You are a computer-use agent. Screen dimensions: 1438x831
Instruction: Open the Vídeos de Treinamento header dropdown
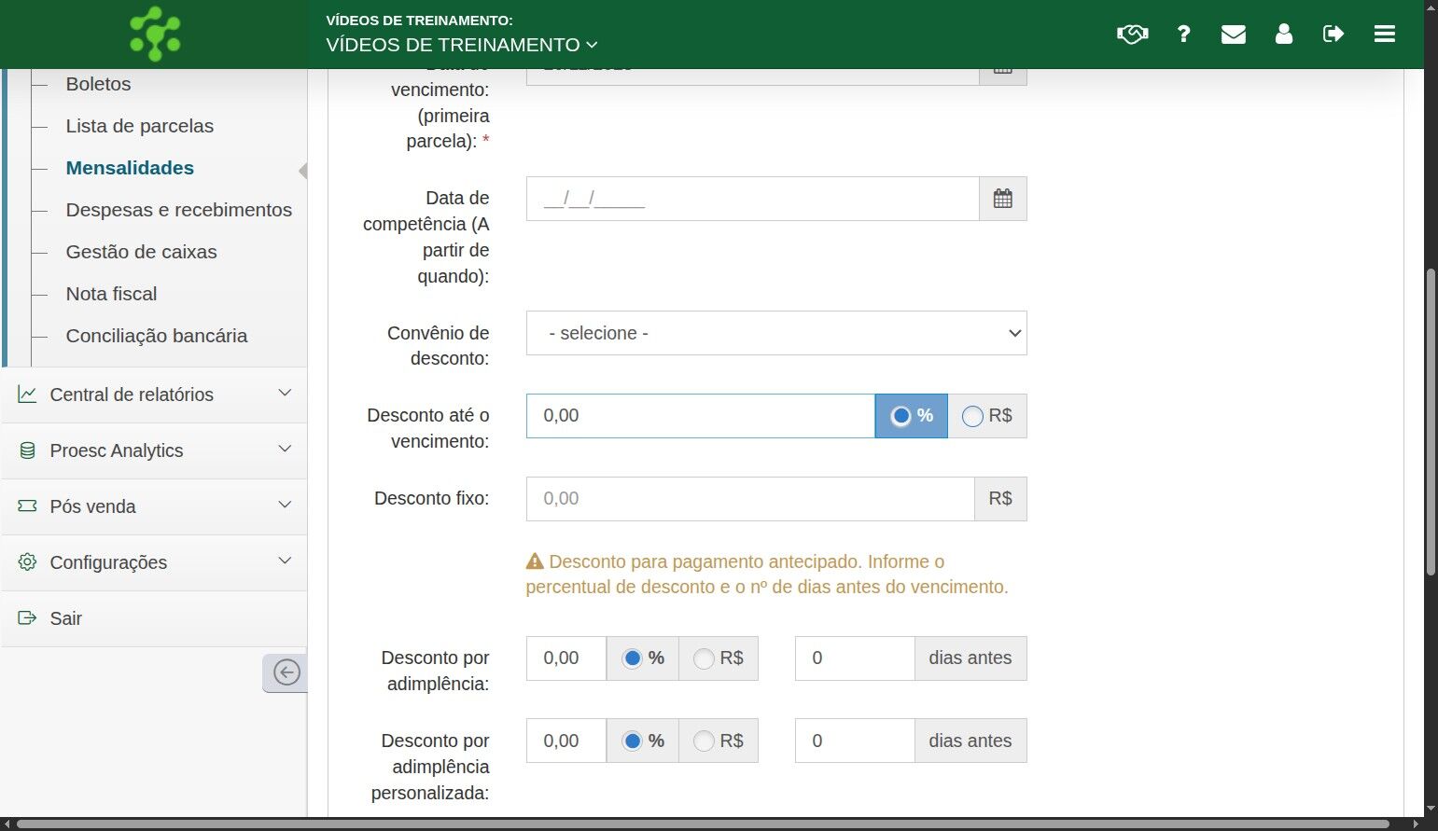point(462,45)
